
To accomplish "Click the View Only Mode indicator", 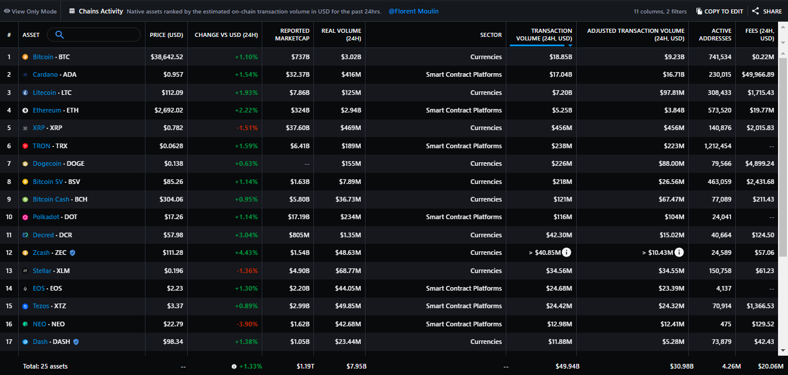I will (x=31, y=11).
